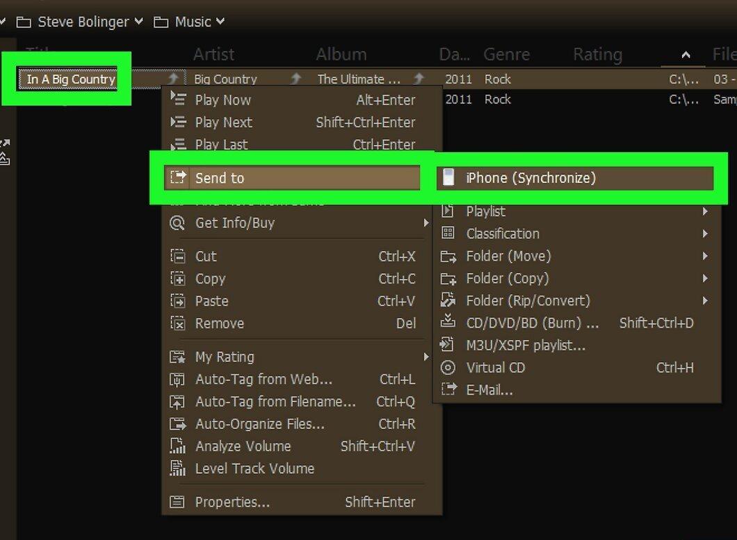Sort by the Artist column header
Viewport: 737px width, 540px height.
(x=213, y=54)
